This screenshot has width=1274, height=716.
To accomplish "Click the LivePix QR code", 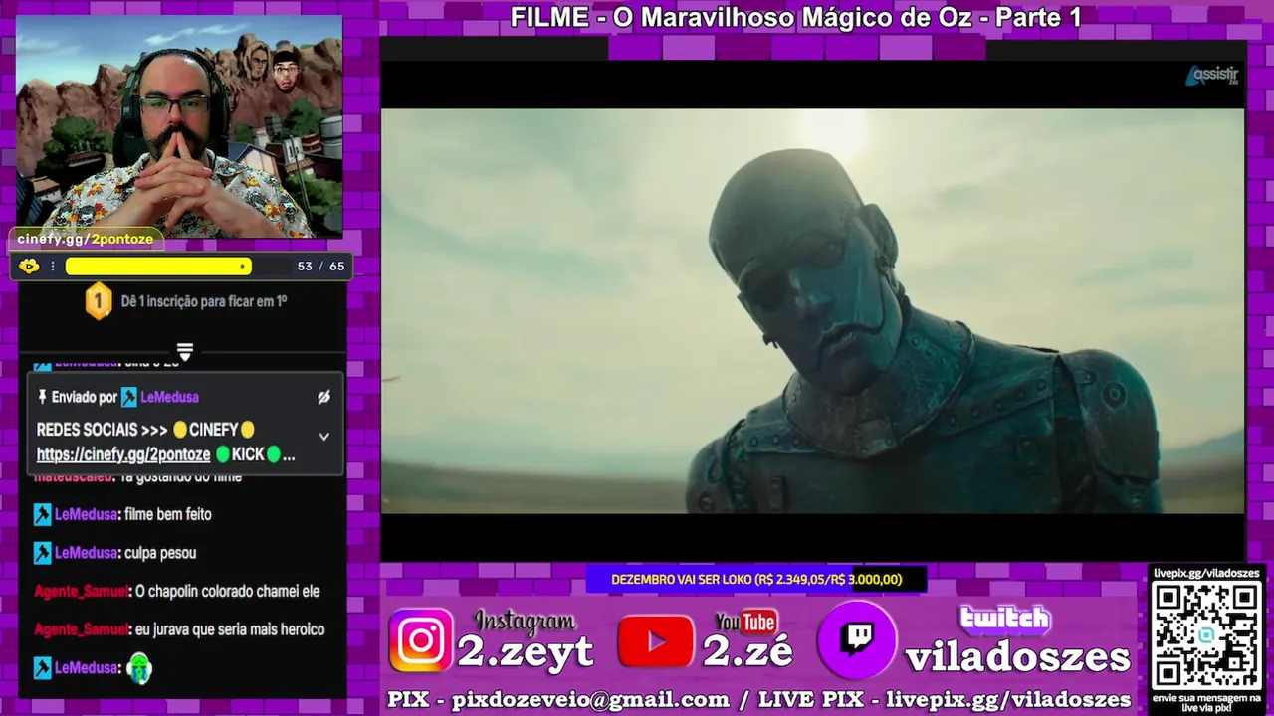I will coord(1206,634).
